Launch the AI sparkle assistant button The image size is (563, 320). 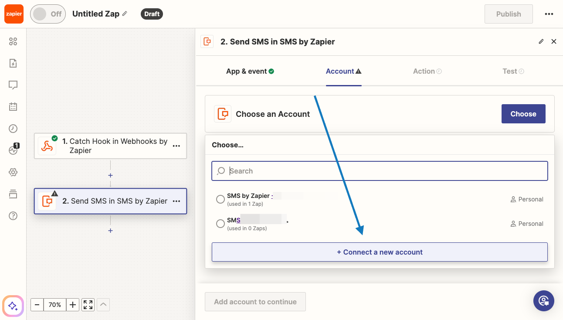[13, 306]
